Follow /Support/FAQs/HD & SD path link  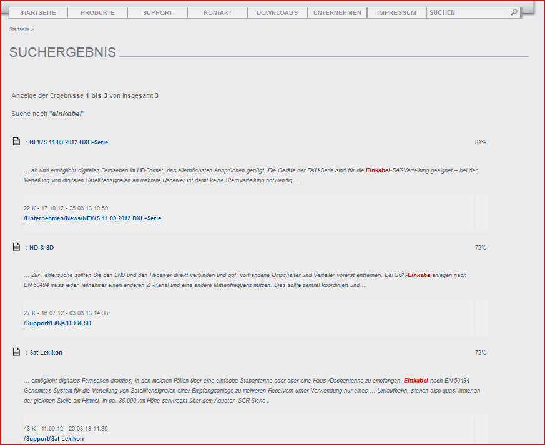tap(57, 323)
